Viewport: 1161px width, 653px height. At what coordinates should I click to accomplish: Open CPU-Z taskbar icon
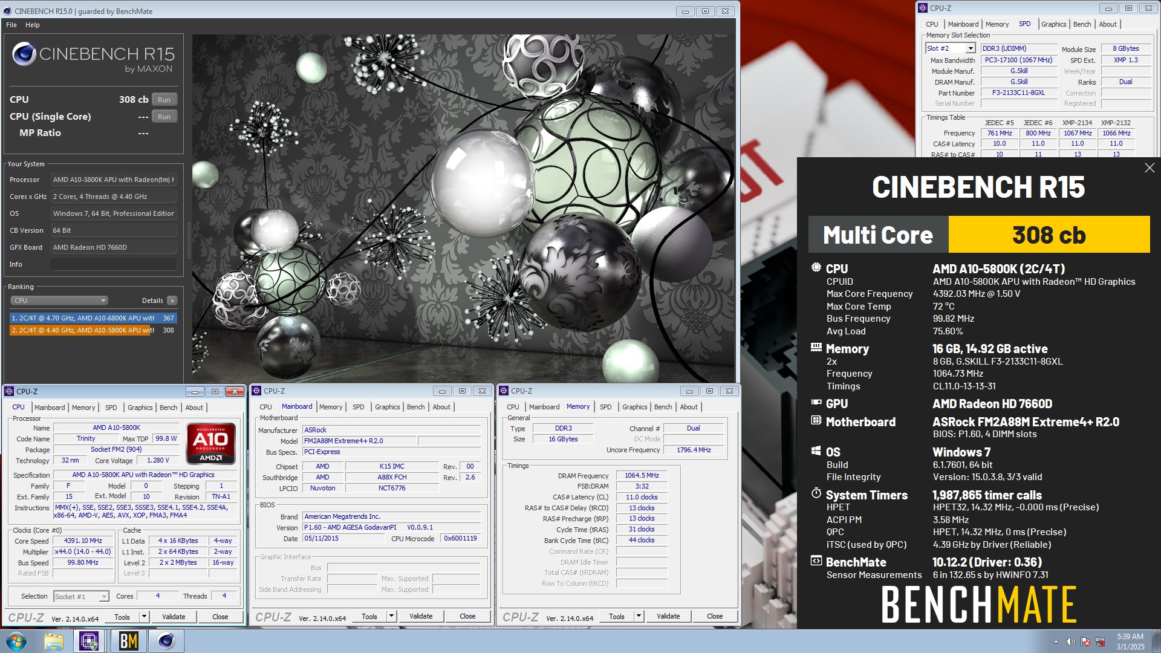pos(89,641)
